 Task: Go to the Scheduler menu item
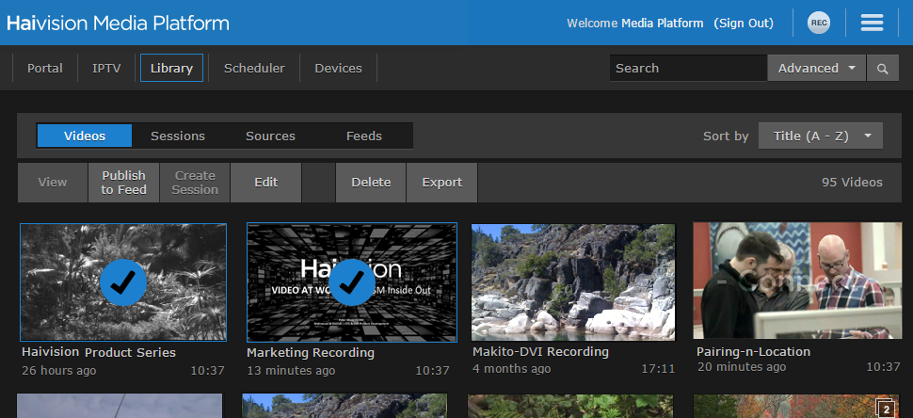pyautogui.click(x=254, y=68)
